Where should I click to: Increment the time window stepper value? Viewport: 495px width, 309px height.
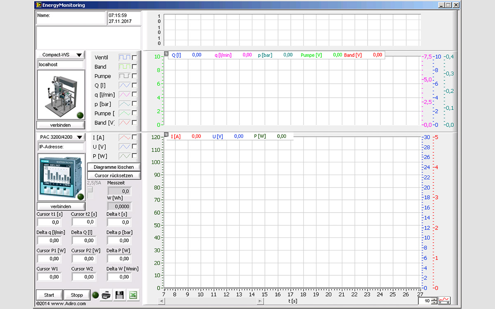[434, 299]
